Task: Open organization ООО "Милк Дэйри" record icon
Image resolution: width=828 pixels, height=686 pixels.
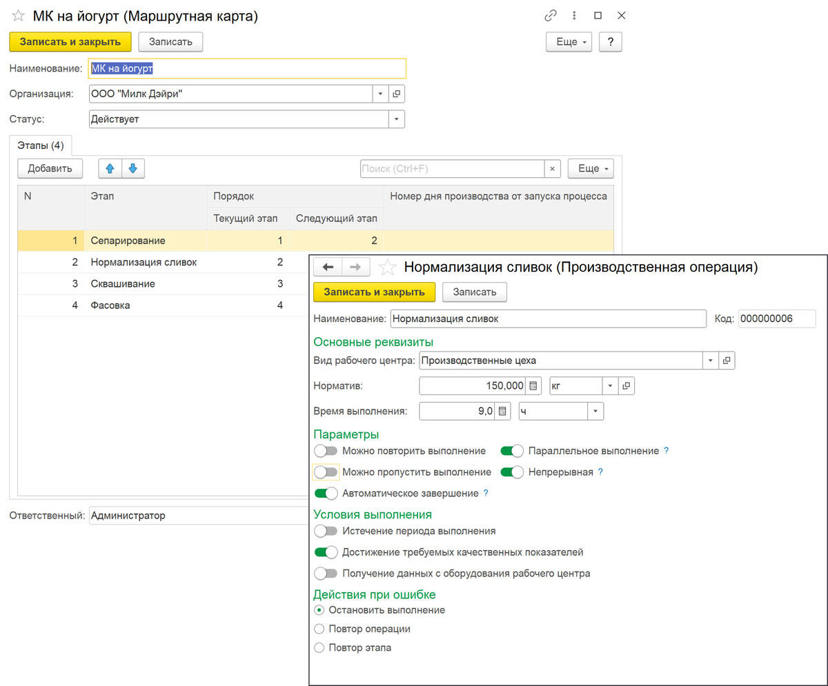Action: [x=397, y=94]
